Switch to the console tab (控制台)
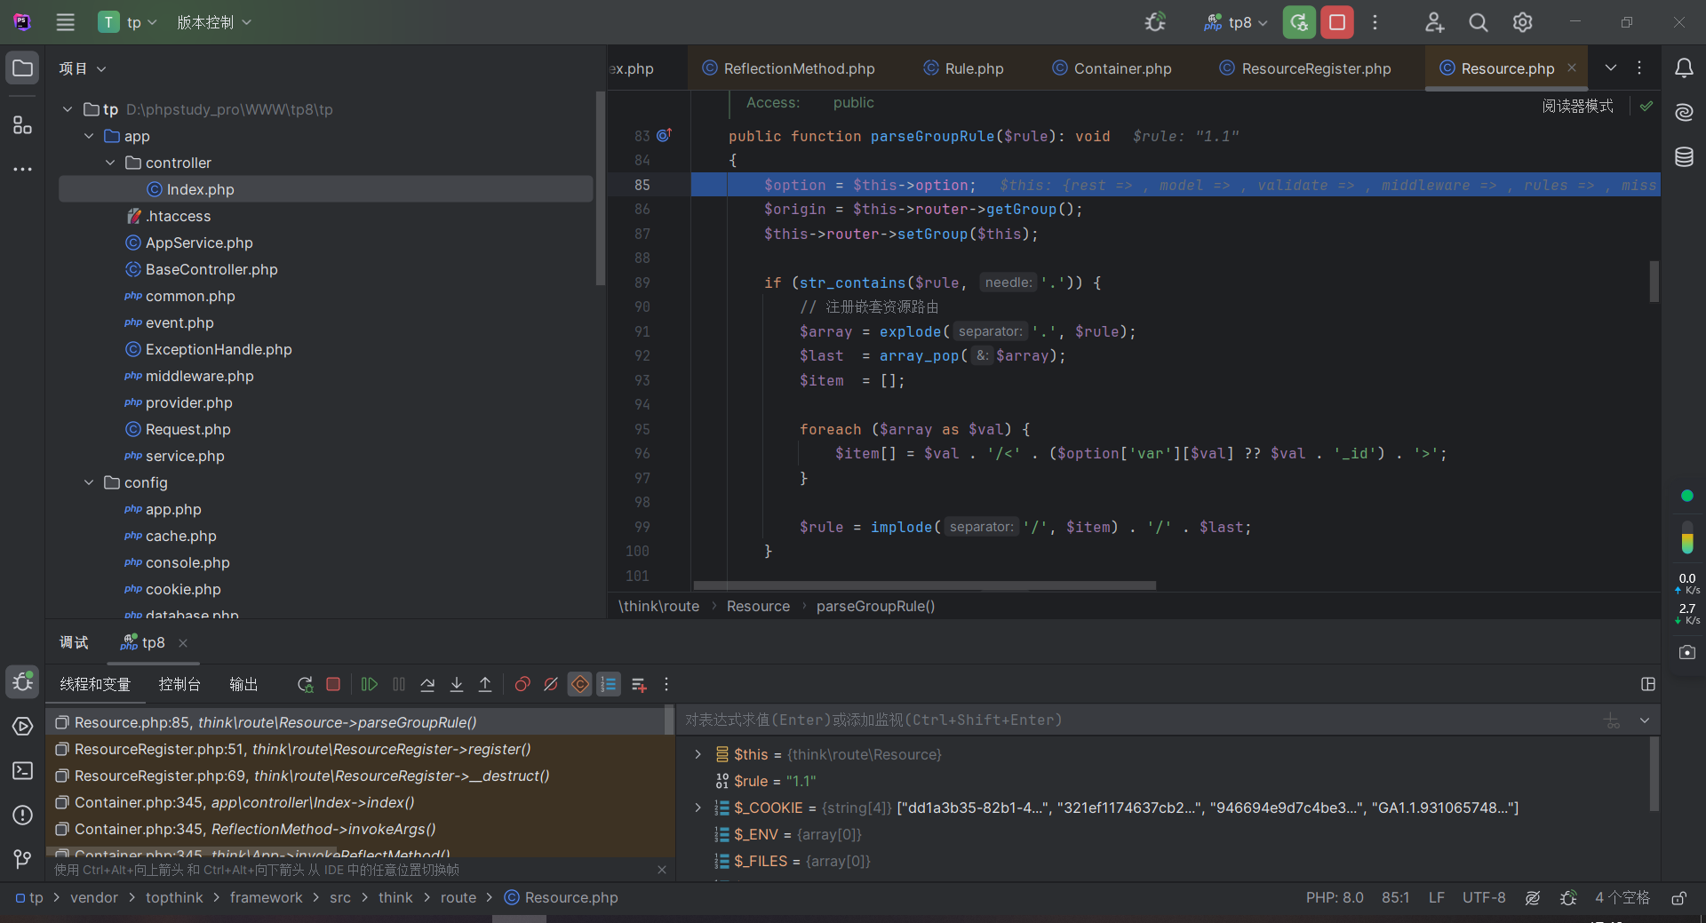The width and height of the screenshot is (1706, 923). pyautogui.click(x=179, y=684)
